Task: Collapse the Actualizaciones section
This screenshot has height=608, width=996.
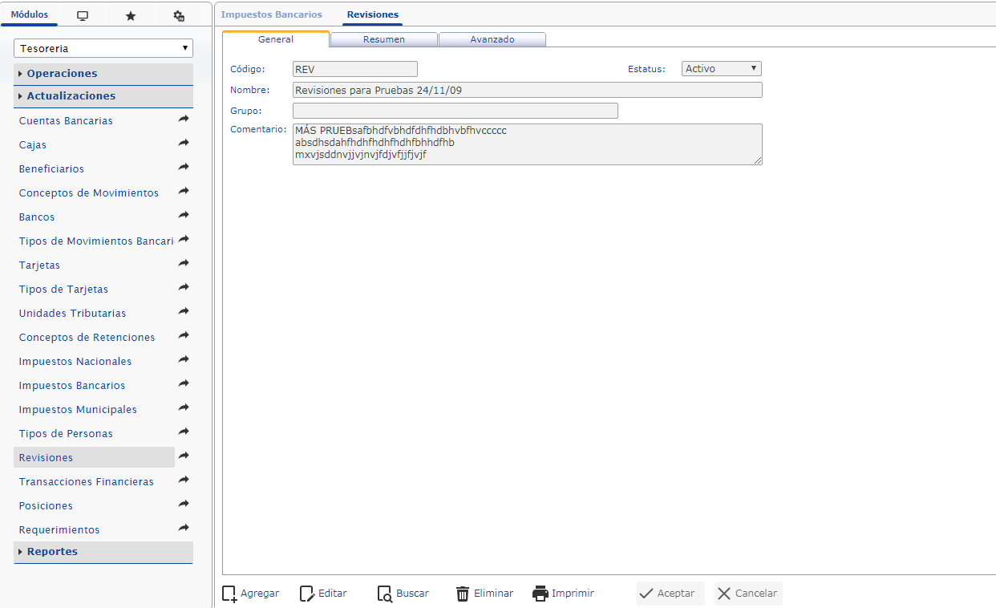Action: point(71,96)
